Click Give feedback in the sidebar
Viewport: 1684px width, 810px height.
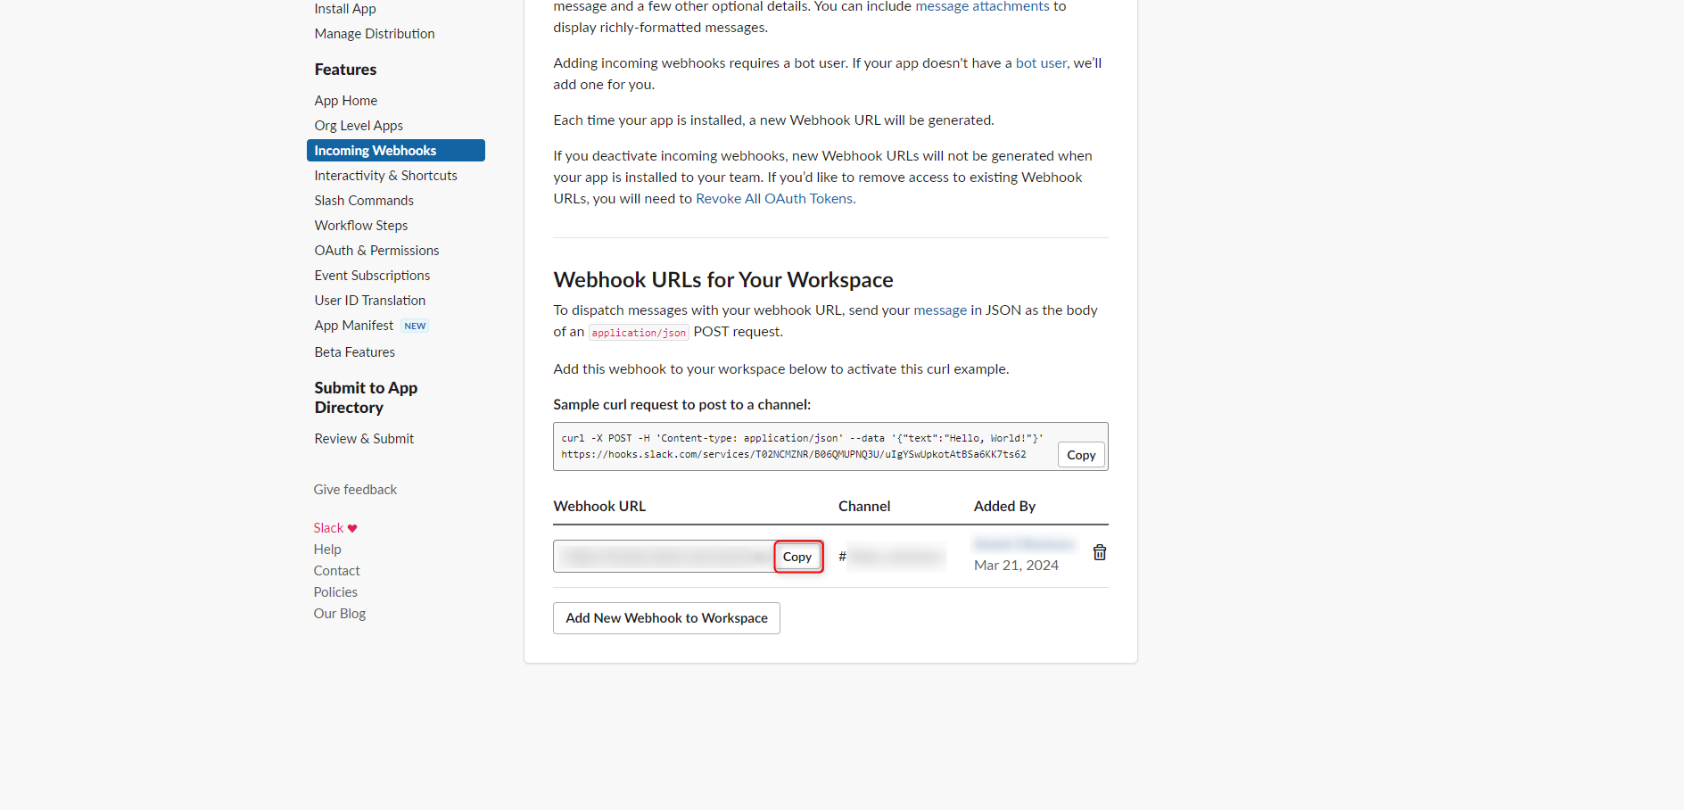(355, 490)
